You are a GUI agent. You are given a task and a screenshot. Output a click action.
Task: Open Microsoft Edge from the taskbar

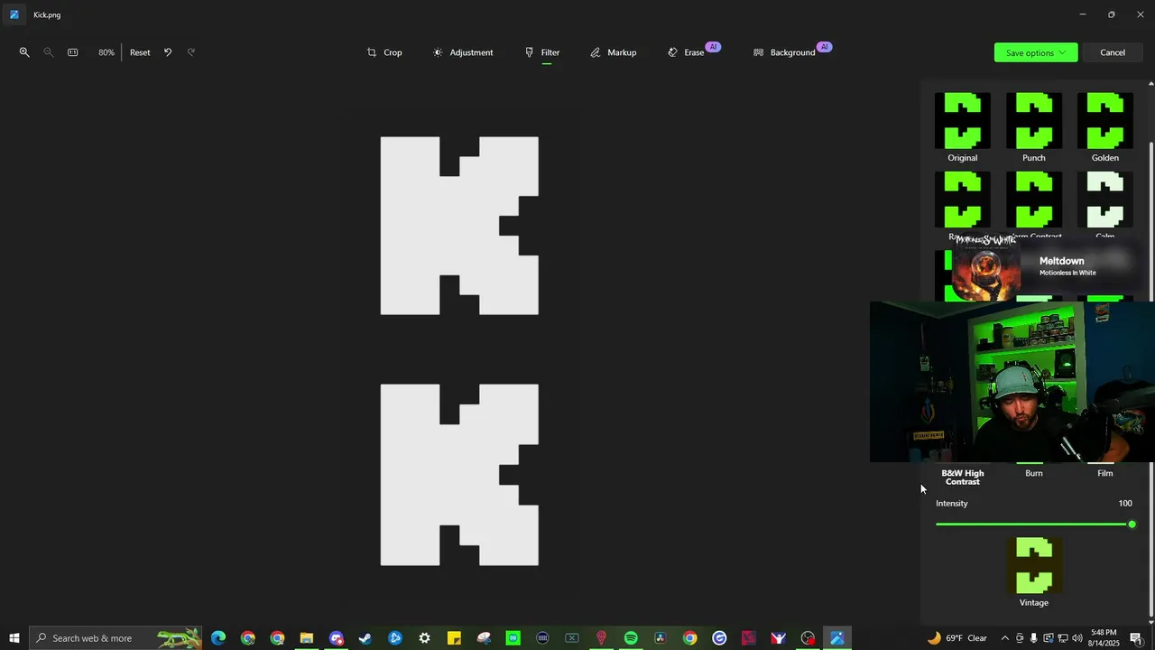218,638
